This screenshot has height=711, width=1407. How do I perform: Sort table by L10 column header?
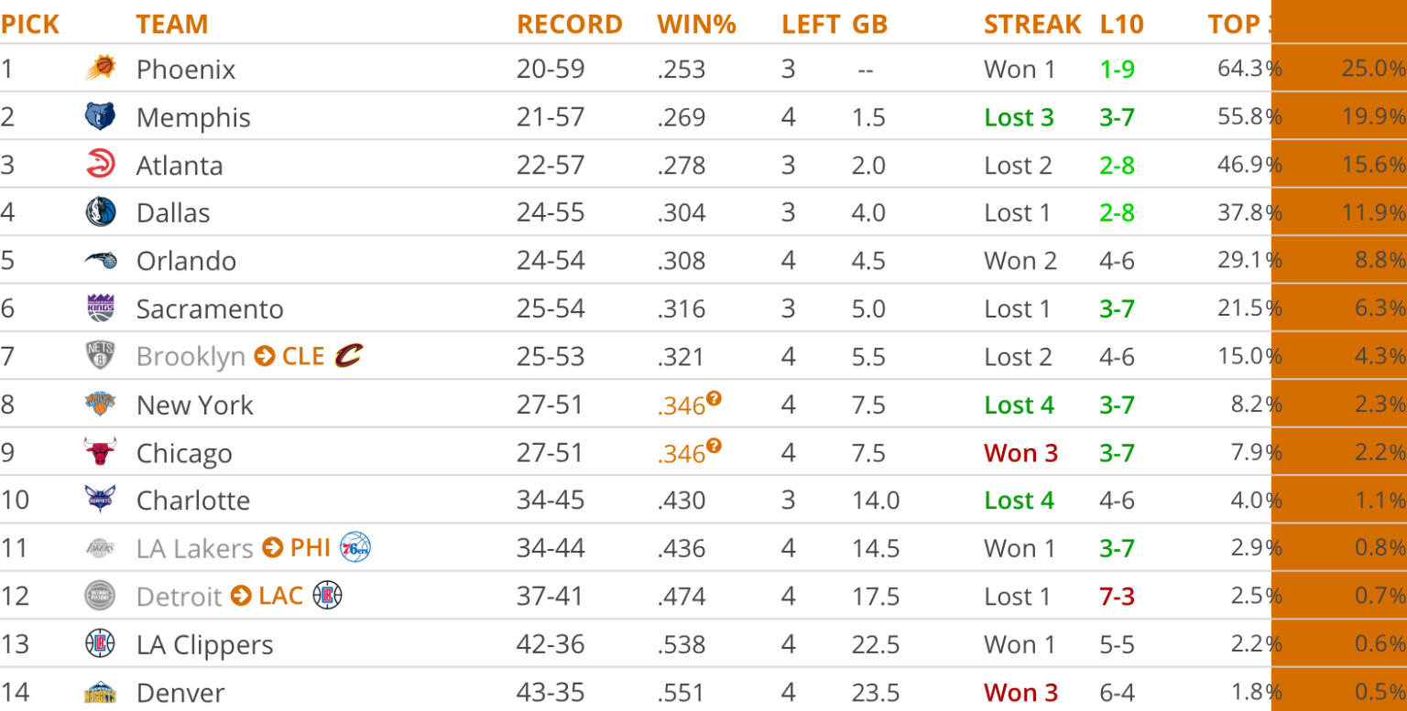click(x=1121, y=24)
